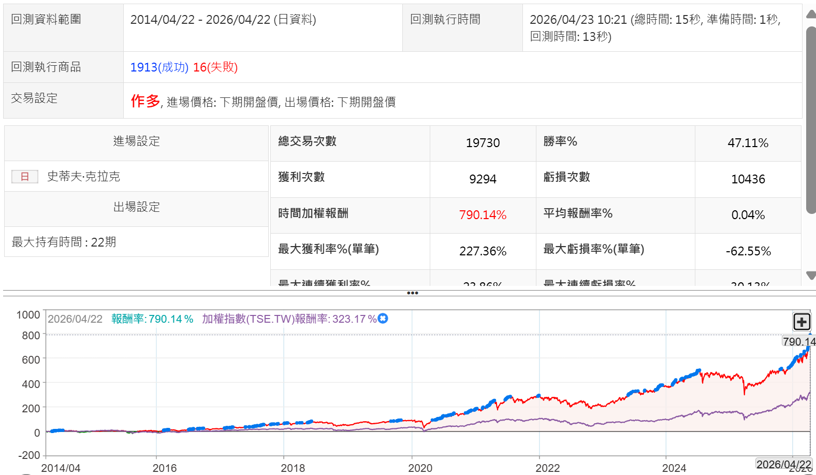Click the 2026/04/22 date marker on axis
Screen dimensions: 816x475
pyautogui.click(x=783, y=464)
